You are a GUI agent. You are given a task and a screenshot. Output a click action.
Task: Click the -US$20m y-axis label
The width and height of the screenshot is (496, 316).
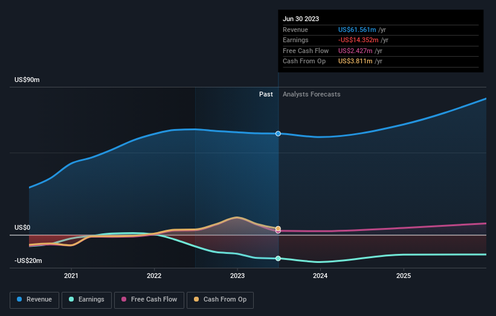[x=28, y=261]
